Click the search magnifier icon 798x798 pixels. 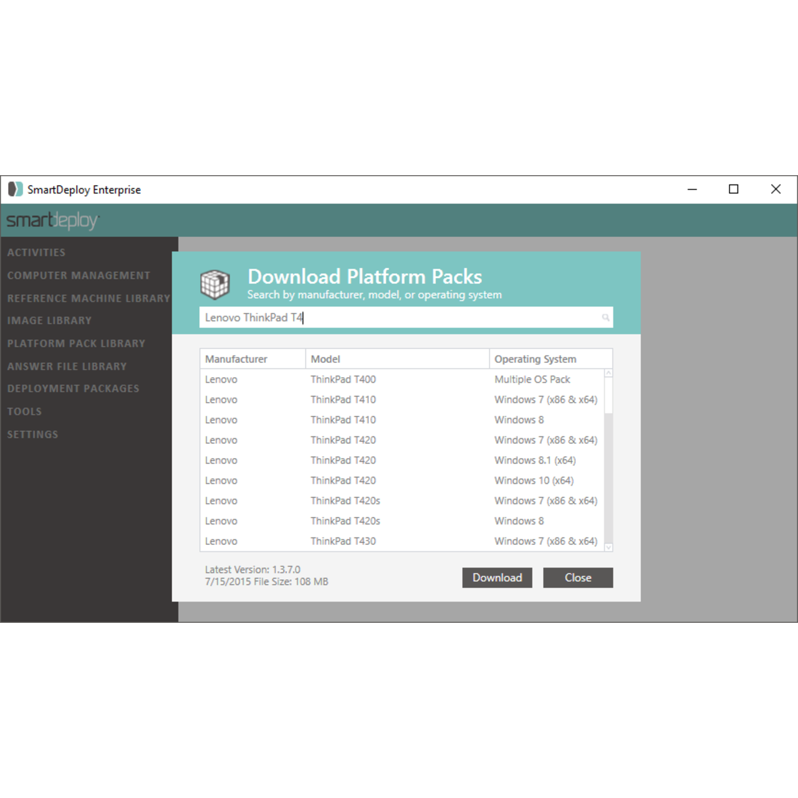pyautogui.click(x=605, y=317)
